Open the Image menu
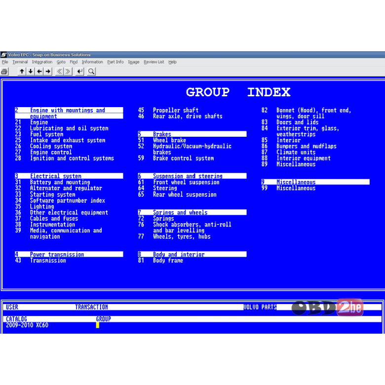Image resolution: width=385 pixels, height=385 pixels. pos(133,62)
